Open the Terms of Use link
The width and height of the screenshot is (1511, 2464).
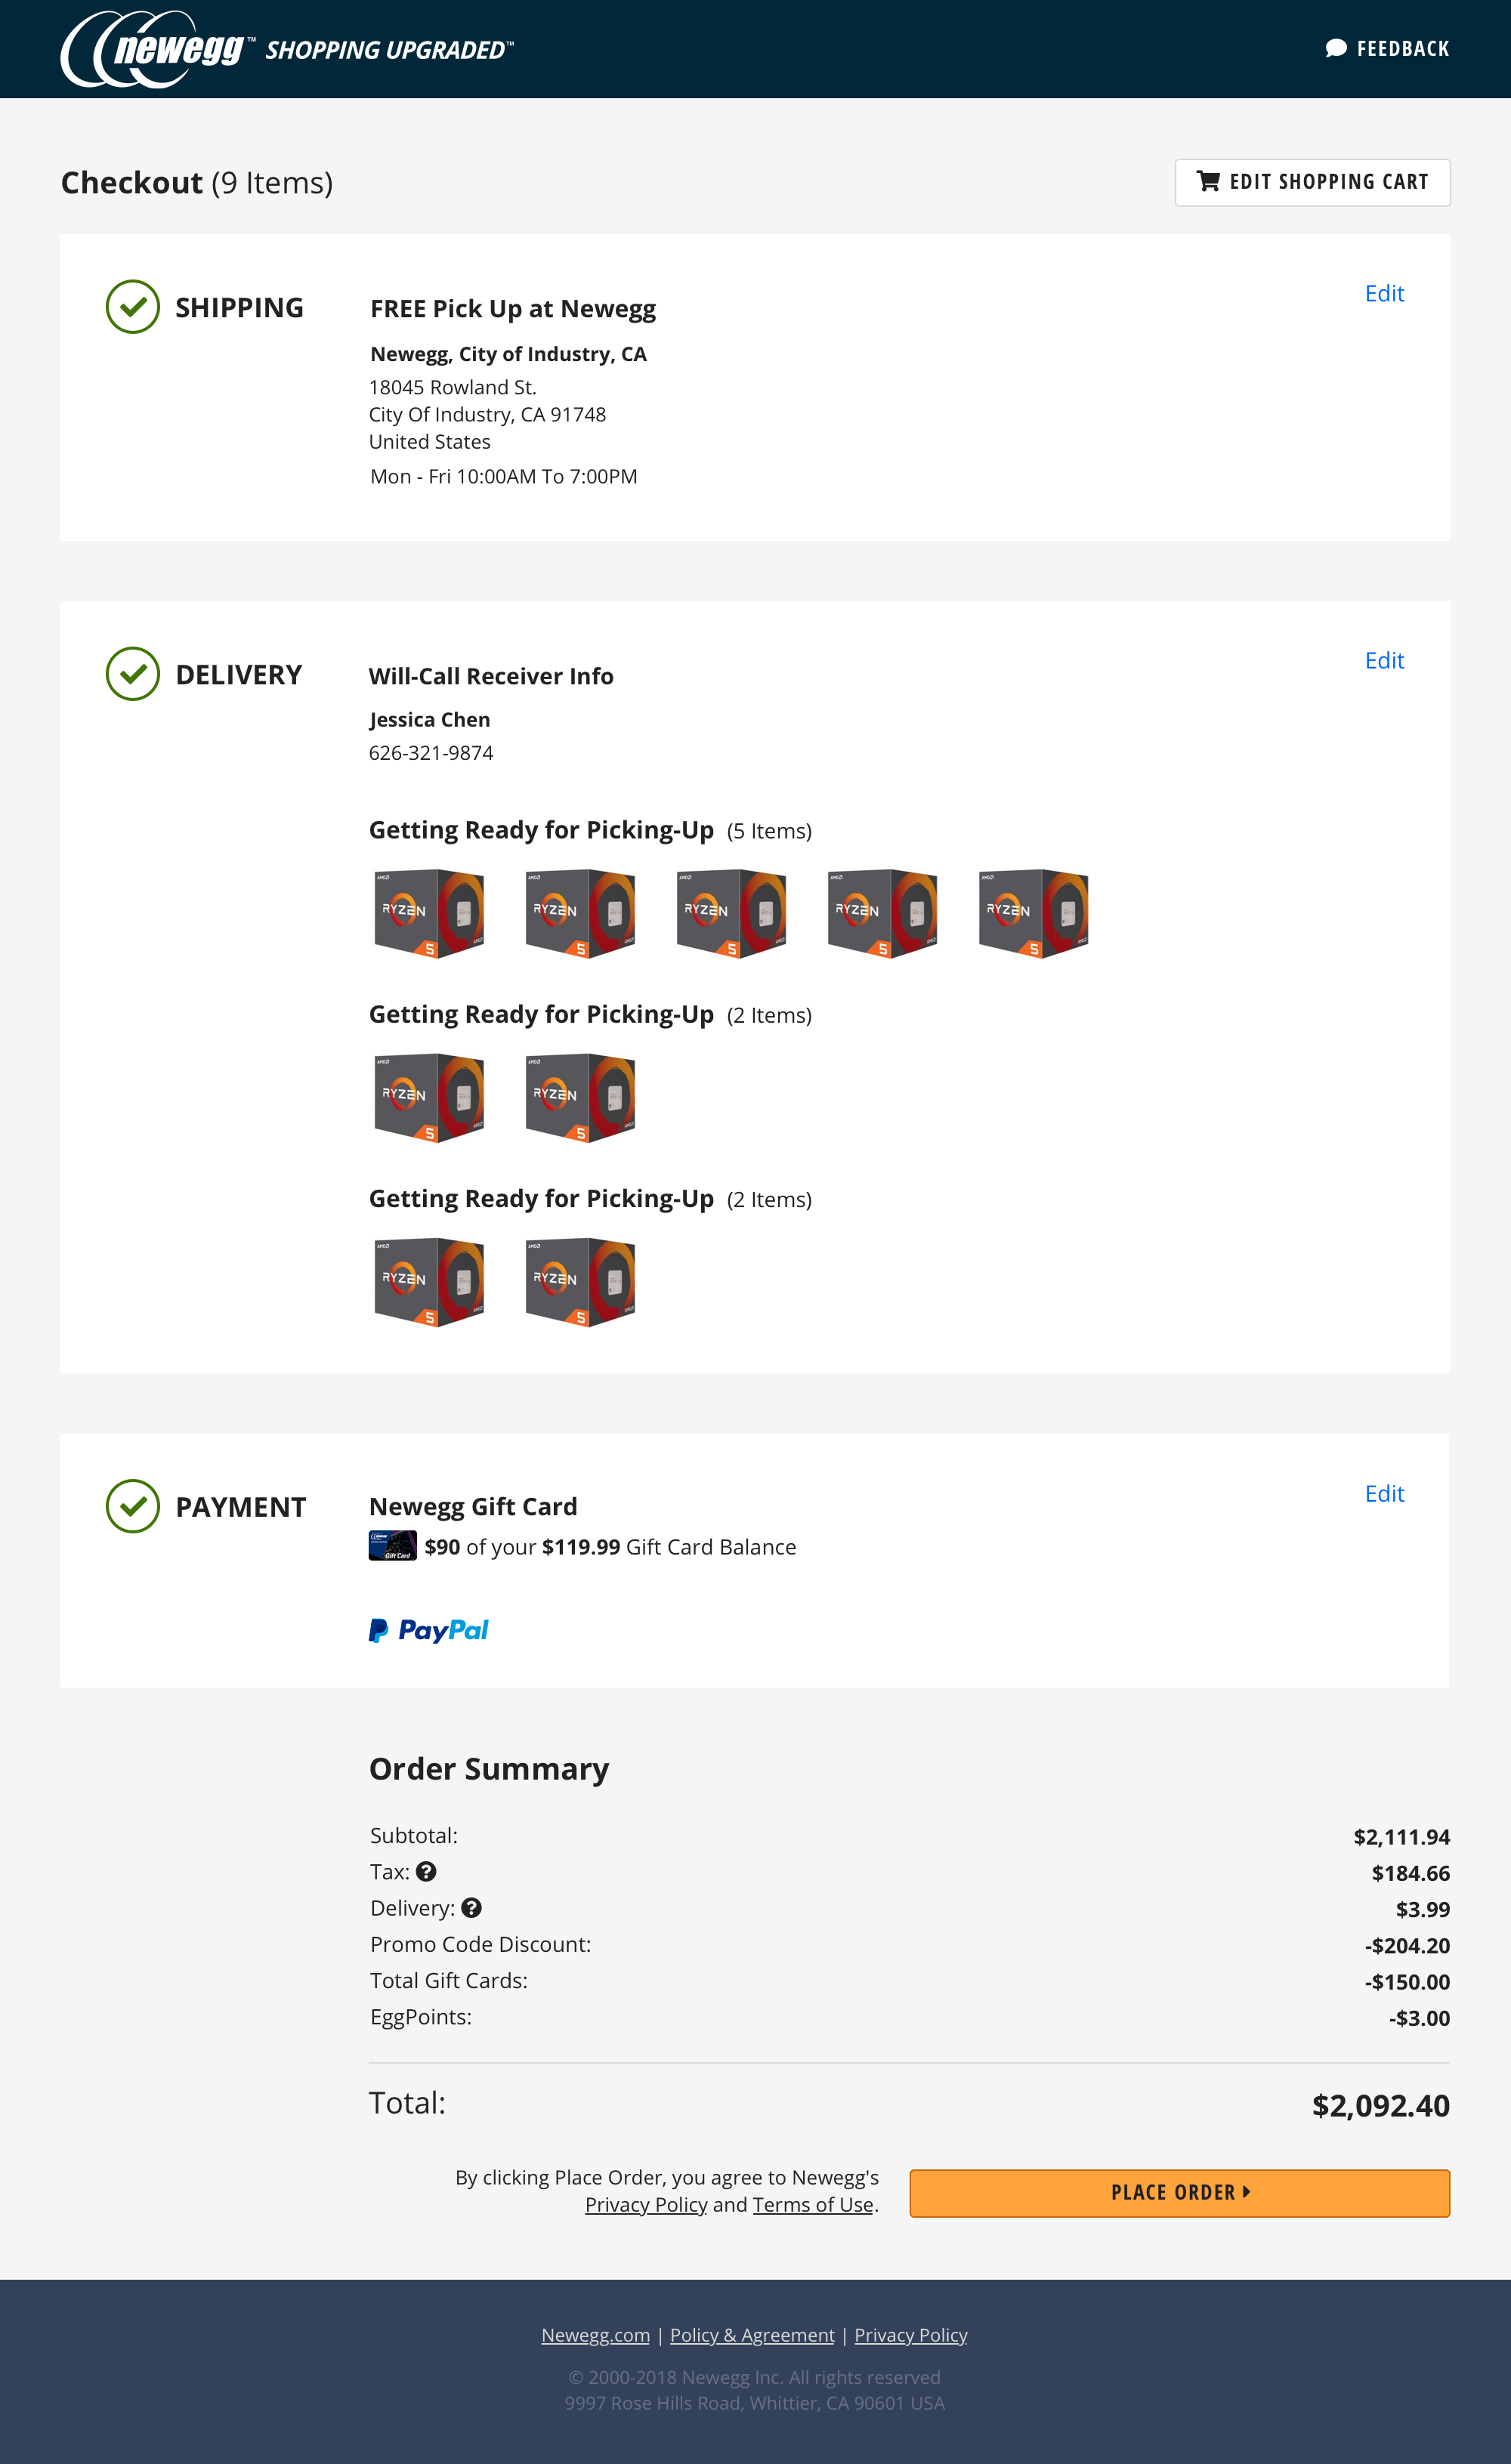click(813, 2204)
